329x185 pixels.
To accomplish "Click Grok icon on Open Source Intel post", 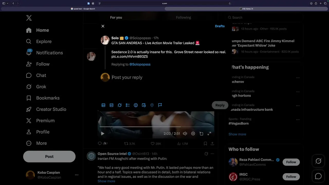I will 206,154.
